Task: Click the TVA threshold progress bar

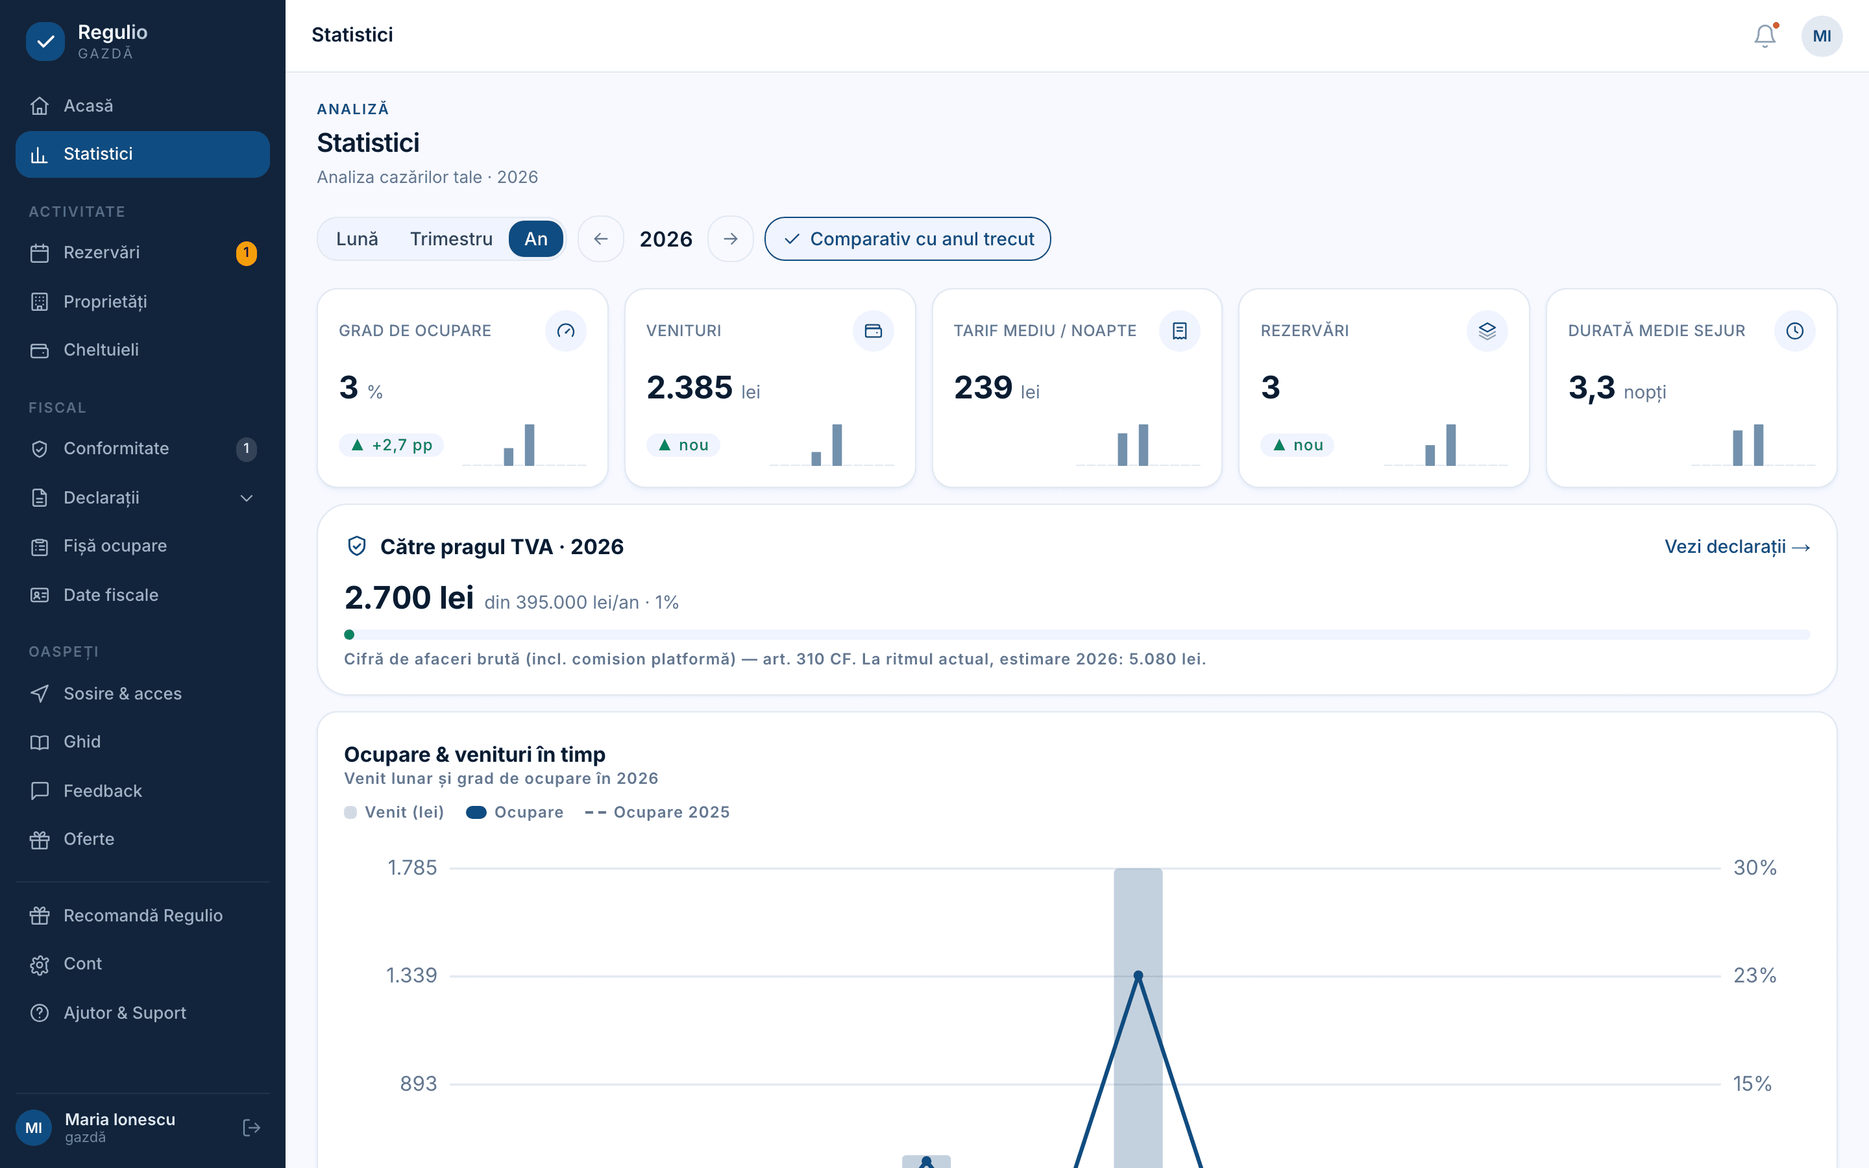Action: (1077, 635)
